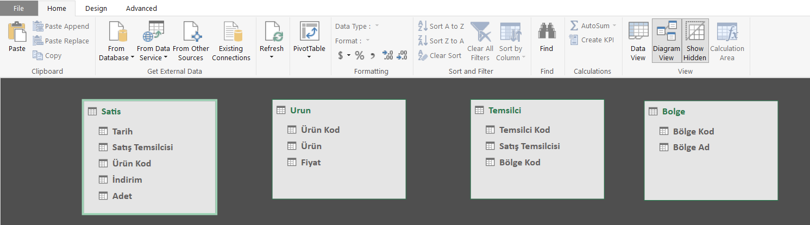Expand the AutoSum dropdown arrow

pyautogui.click(x=614, y=25)
